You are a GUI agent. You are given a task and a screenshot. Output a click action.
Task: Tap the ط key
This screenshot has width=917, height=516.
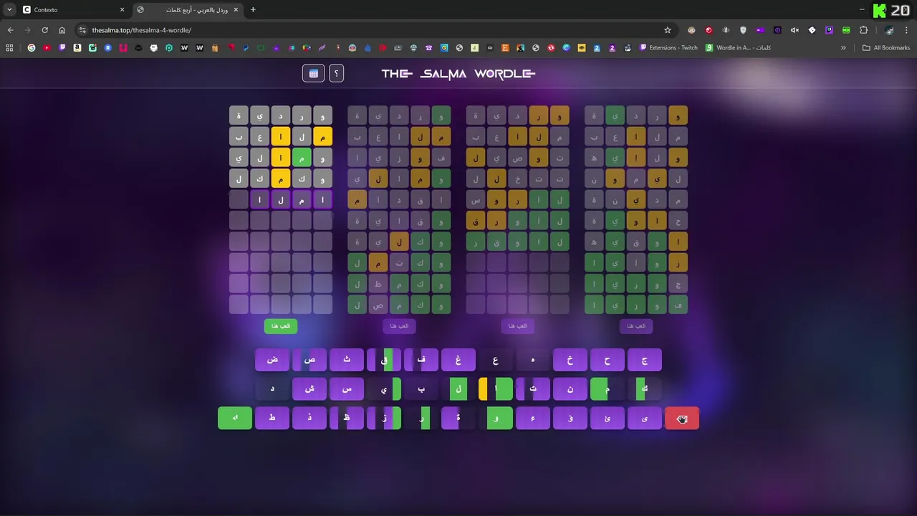[272, 419]
